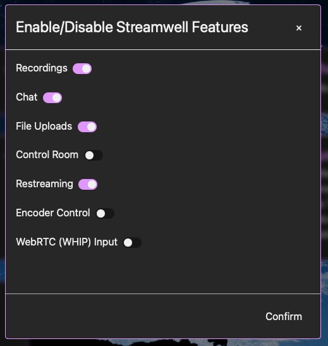Select the File Uploads label text
Screen dimensions: 328x346
44,127
